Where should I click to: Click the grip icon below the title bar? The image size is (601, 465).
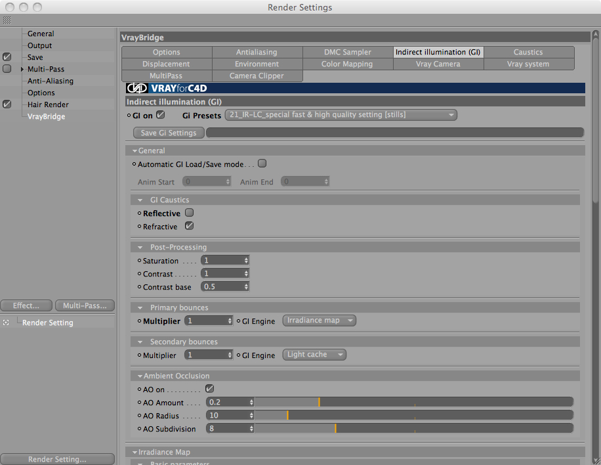pyautogui.click(x=7, y=20)
